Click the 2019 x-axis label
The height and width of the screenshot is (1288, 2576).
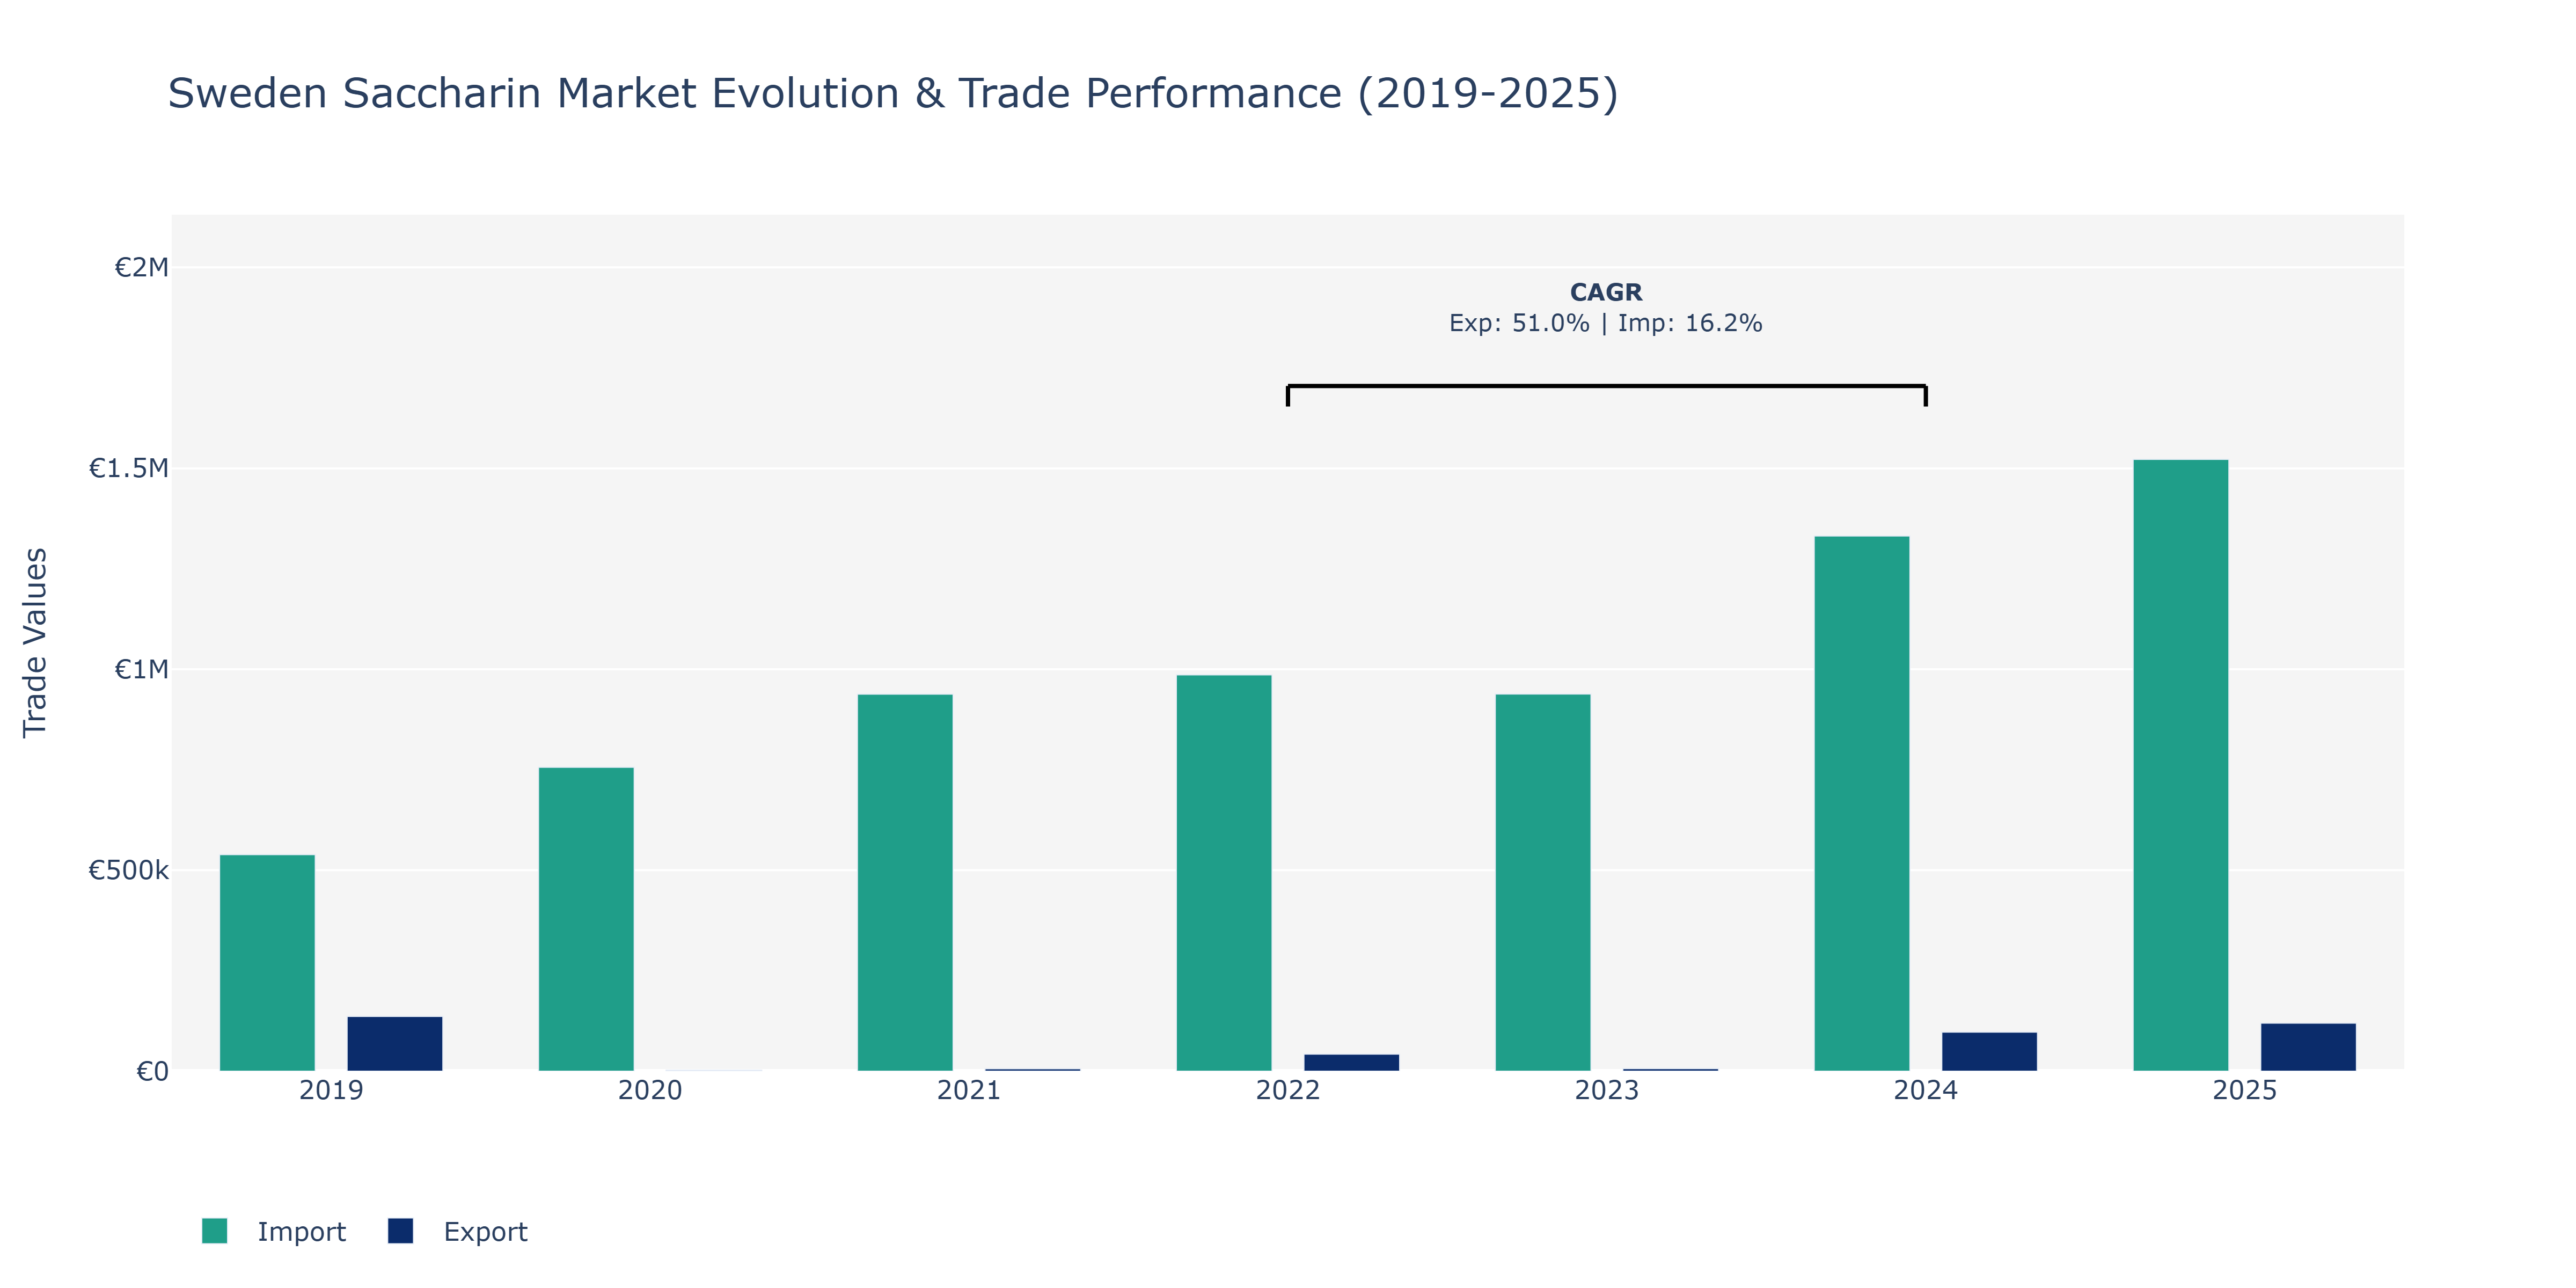coord(331,1090)
